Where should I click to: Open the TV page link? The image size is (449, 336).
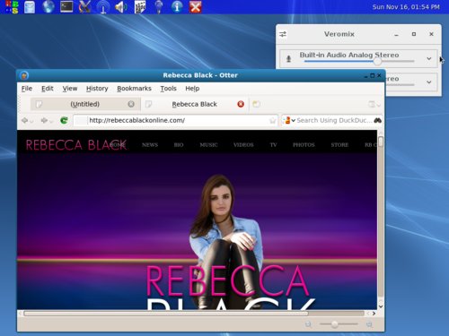[273, 145]
